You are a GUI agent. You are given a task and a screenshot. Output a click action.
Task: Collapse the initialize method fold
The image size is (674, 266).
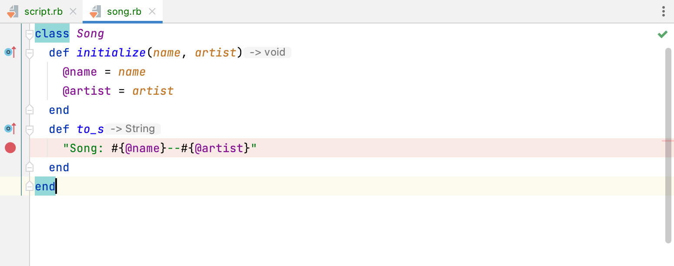(x=29, y=52)
